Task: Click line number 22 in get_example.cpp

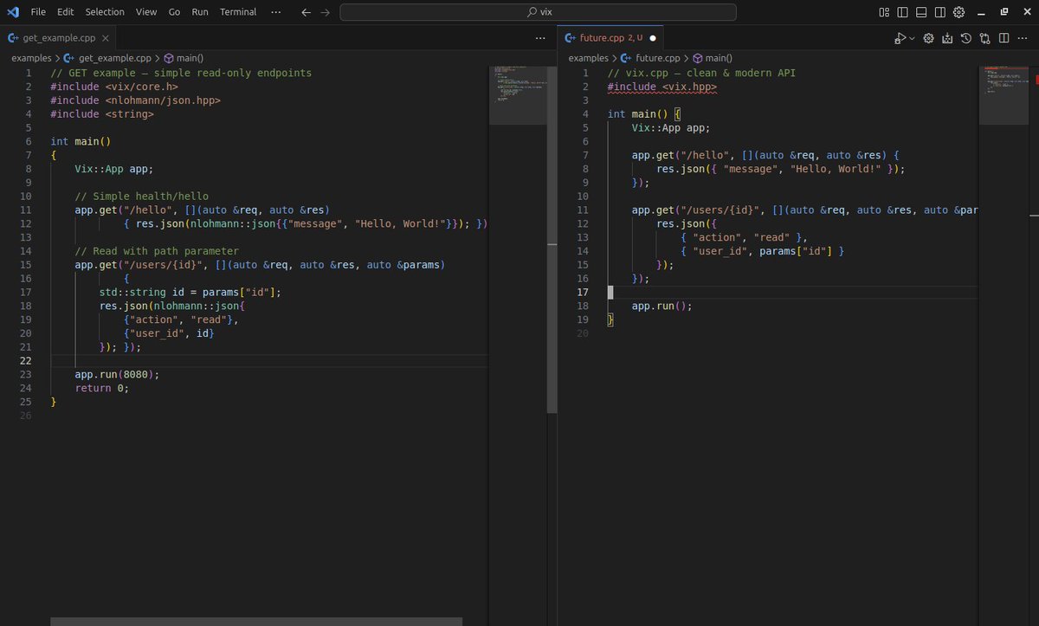Action: click(x=26, y=360)
